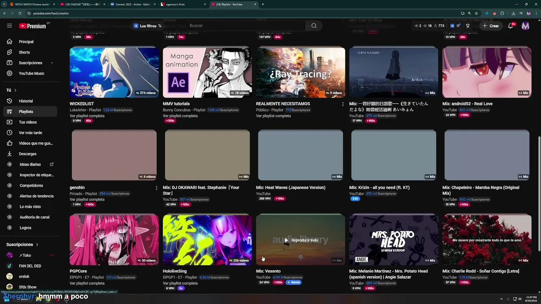Open LukeArlen channel link
Screen dimensions: 541x304
78,110
